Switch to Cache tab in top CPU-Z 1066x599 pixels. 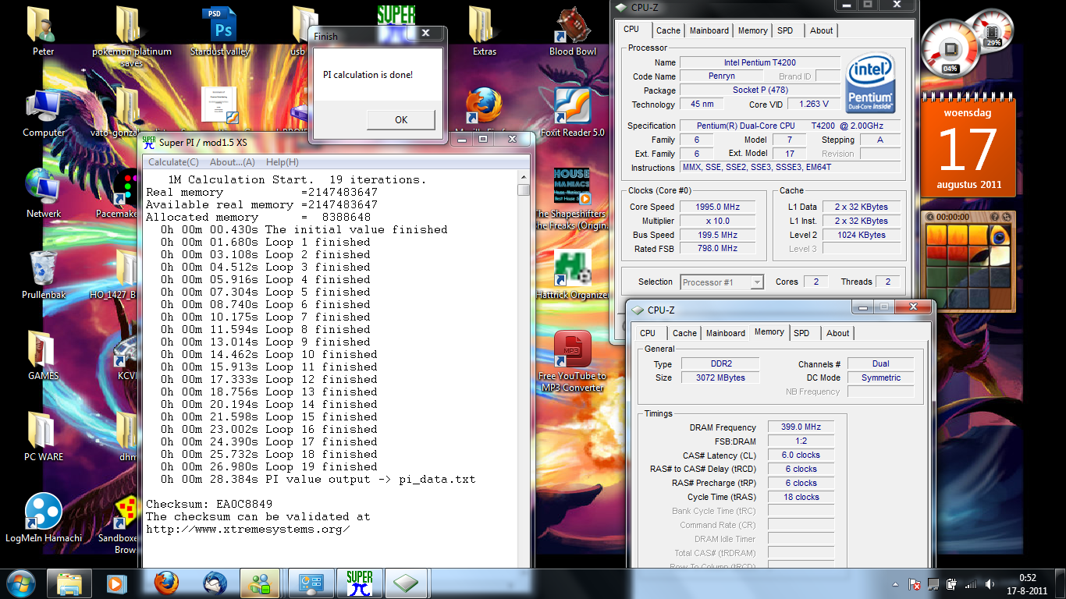pos(668,30)
